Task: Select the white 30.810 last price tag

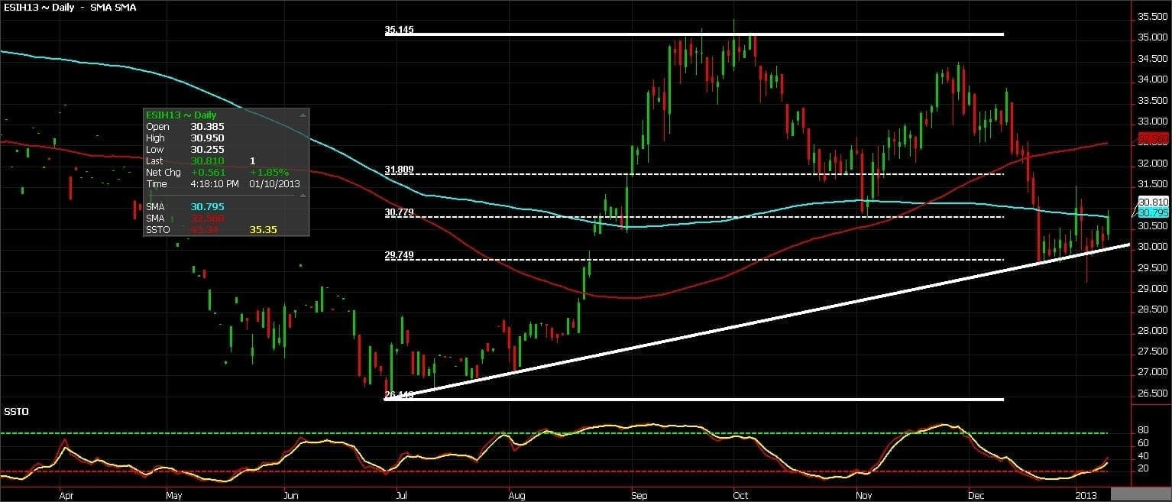Action: 1154,202
